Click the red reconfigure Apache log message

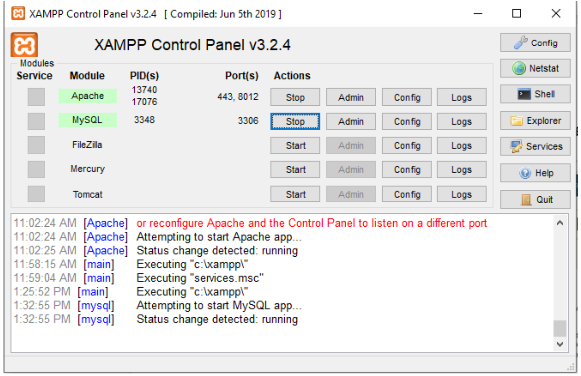click(x=312, y=223)
